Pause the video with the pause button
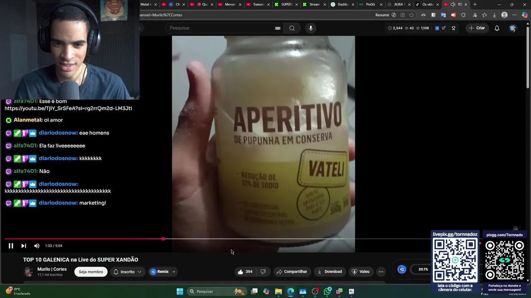The height and width of the screenshot is (298, 531). (x=11, y=246)
